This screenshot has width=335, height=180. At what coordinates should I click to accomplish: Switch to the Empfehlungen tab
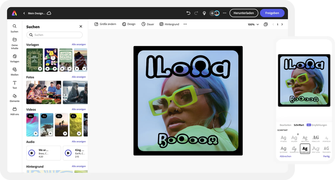point(319,125)
